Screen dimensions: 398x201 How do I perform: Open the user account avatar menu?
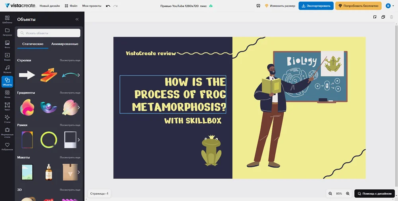tap(388, 6)
